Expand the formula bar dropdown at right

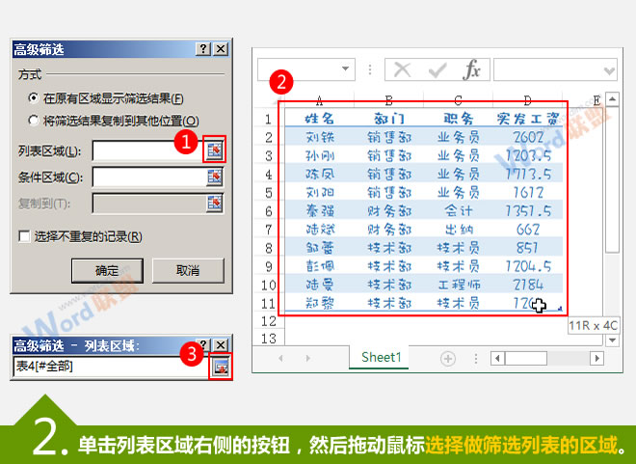point(609,70)
